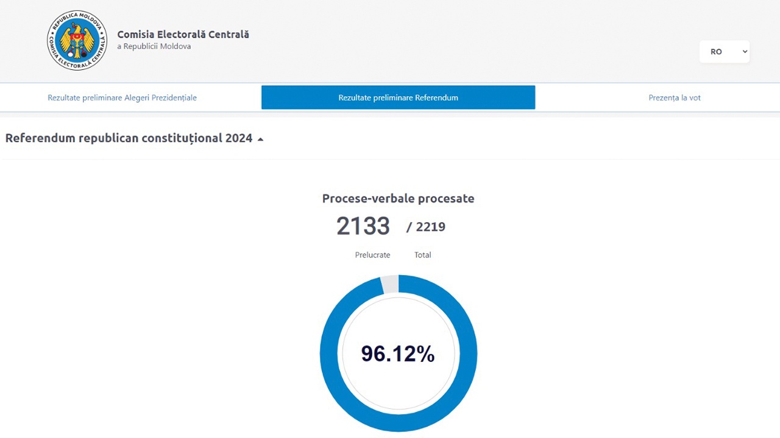Click the 'a Republicii Moldova' subtitle

(x=154, y=47)
